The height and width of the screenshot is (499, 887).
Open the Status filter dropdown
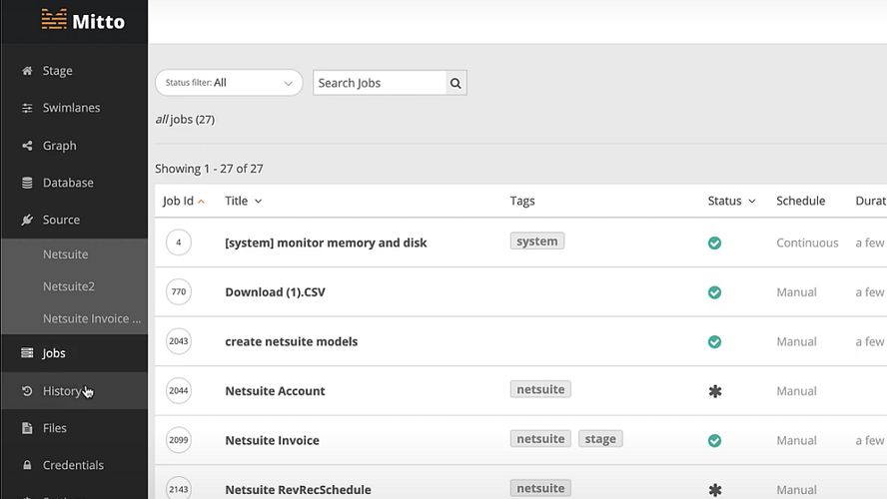click(x=229, y=83)
